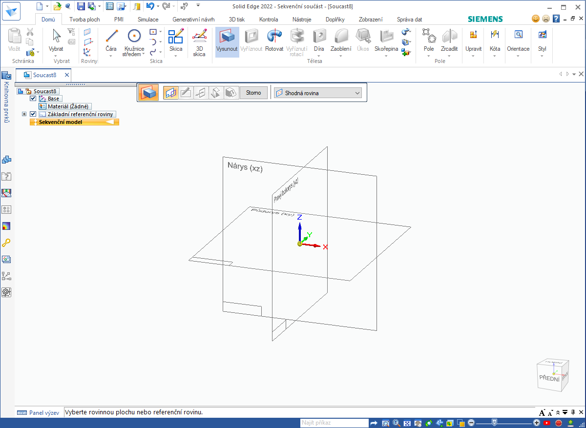Click the Pole pattern tool icon
The image size is (586, 428).
[429, 36]
